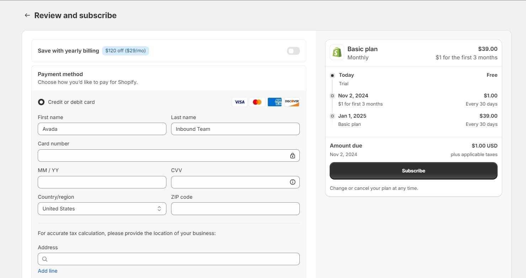Click the Last name field with Inbound Team
The width and height of the screenshot is (526, 278).
tap(235, 129)
